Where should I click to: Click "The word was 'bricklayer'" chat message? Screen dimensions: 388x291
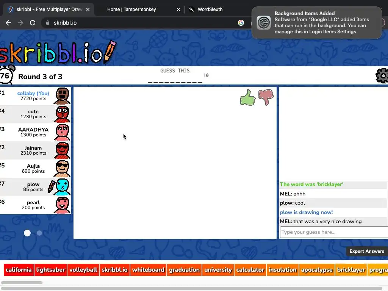point(311,185)
